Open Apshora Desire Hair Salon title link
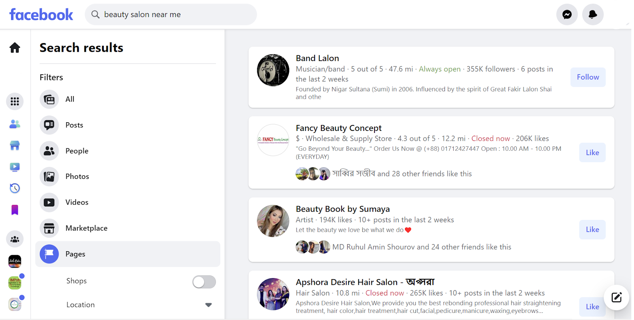The image size is (634, 320). [x=365, y=282]
